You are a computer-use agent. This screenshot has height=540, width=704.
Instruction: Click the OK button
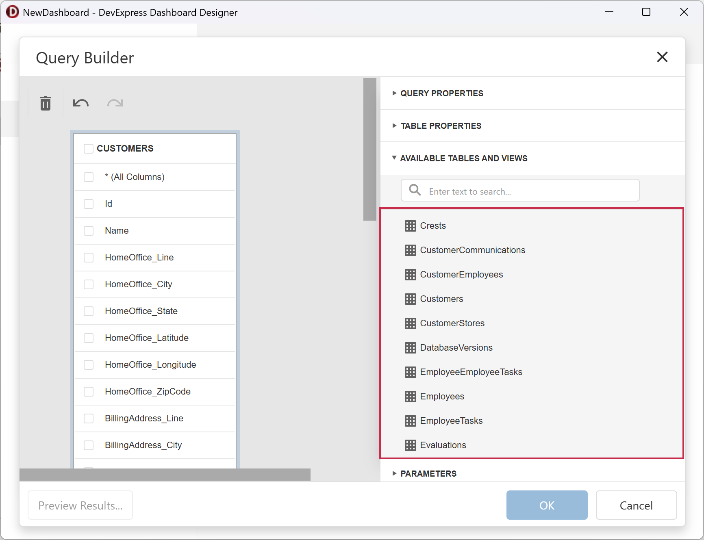click(x=547, y=505)
